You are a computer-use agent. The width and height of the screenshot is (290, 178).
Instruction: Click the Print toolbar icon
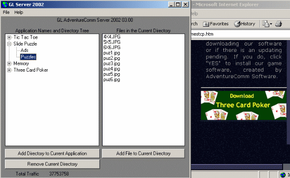(279, 24)
